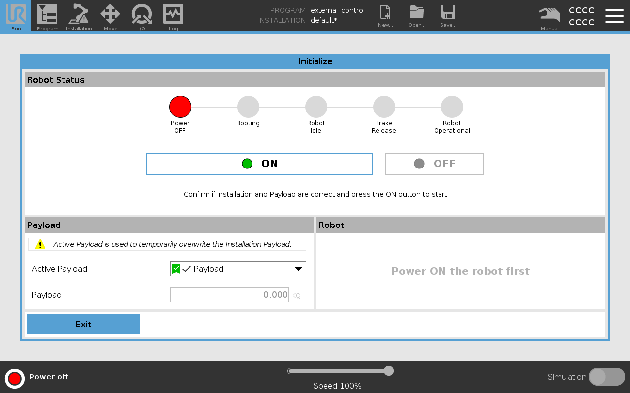Click the Manual mode hand icon
This screenshot has width=630, height=393.
[x=549, y=16]
